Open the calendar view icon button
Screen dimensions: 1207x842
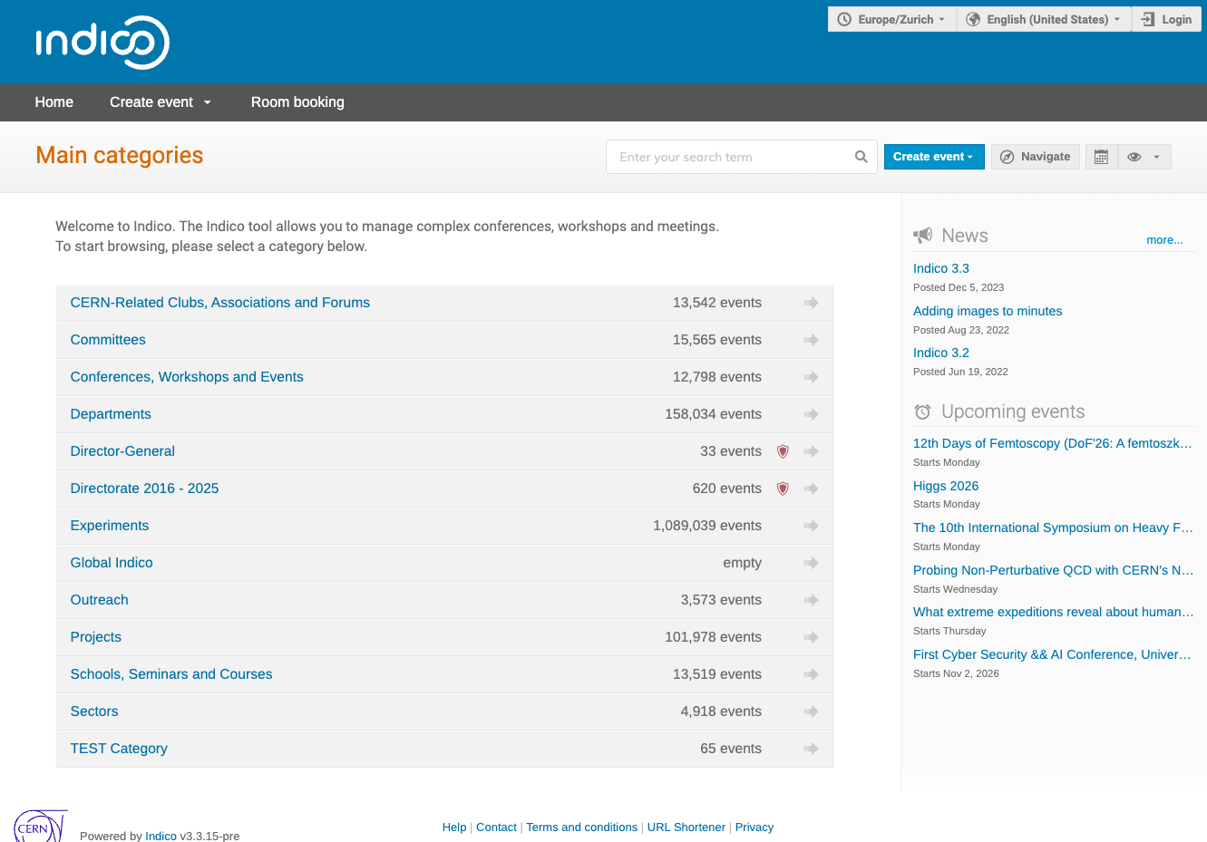[x=1101, y=157]
